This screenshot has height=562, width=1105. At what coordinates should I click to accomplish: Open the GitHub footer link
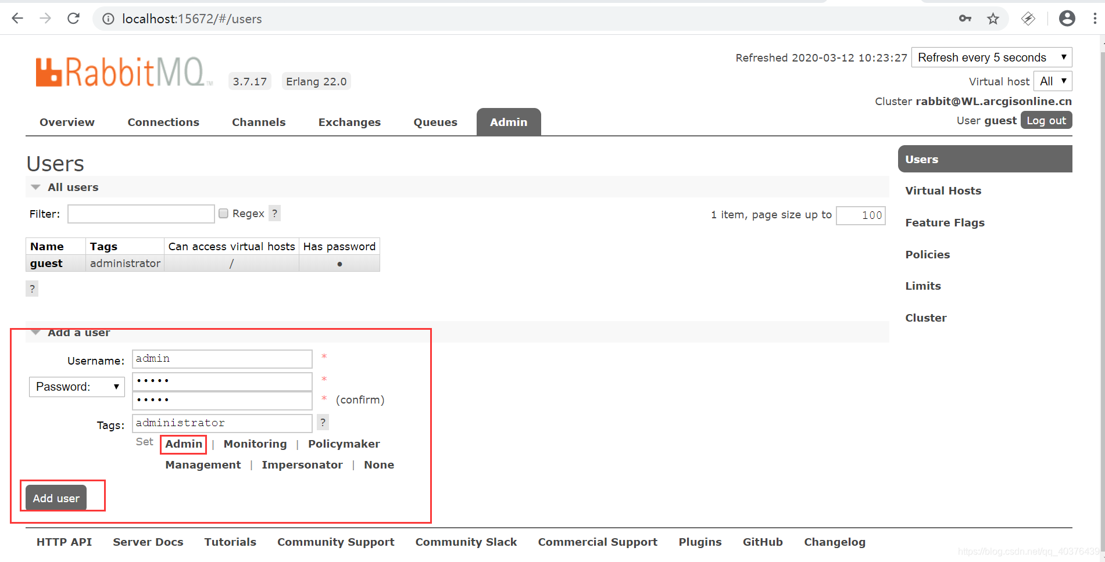(x=763, y=542)
